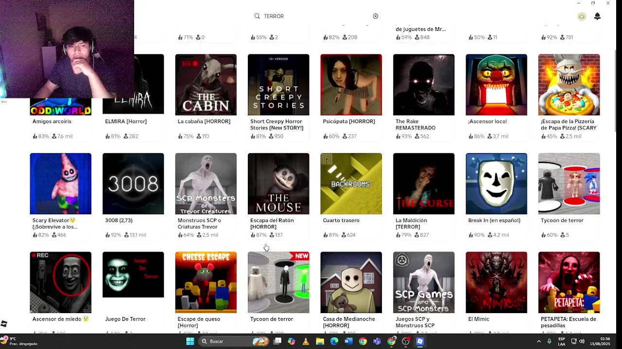
Task: Open the volume speaker tray control
Action: click(x=582, y=341)
